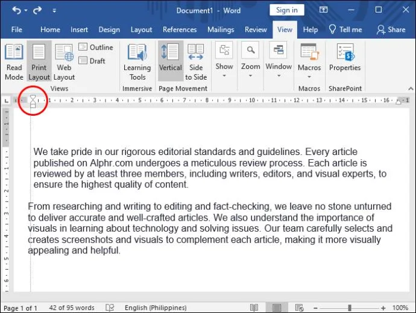Open the File menu

tap(17, 30)
